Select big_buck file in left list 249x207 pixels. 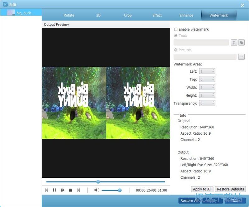(x=21, y=13)
